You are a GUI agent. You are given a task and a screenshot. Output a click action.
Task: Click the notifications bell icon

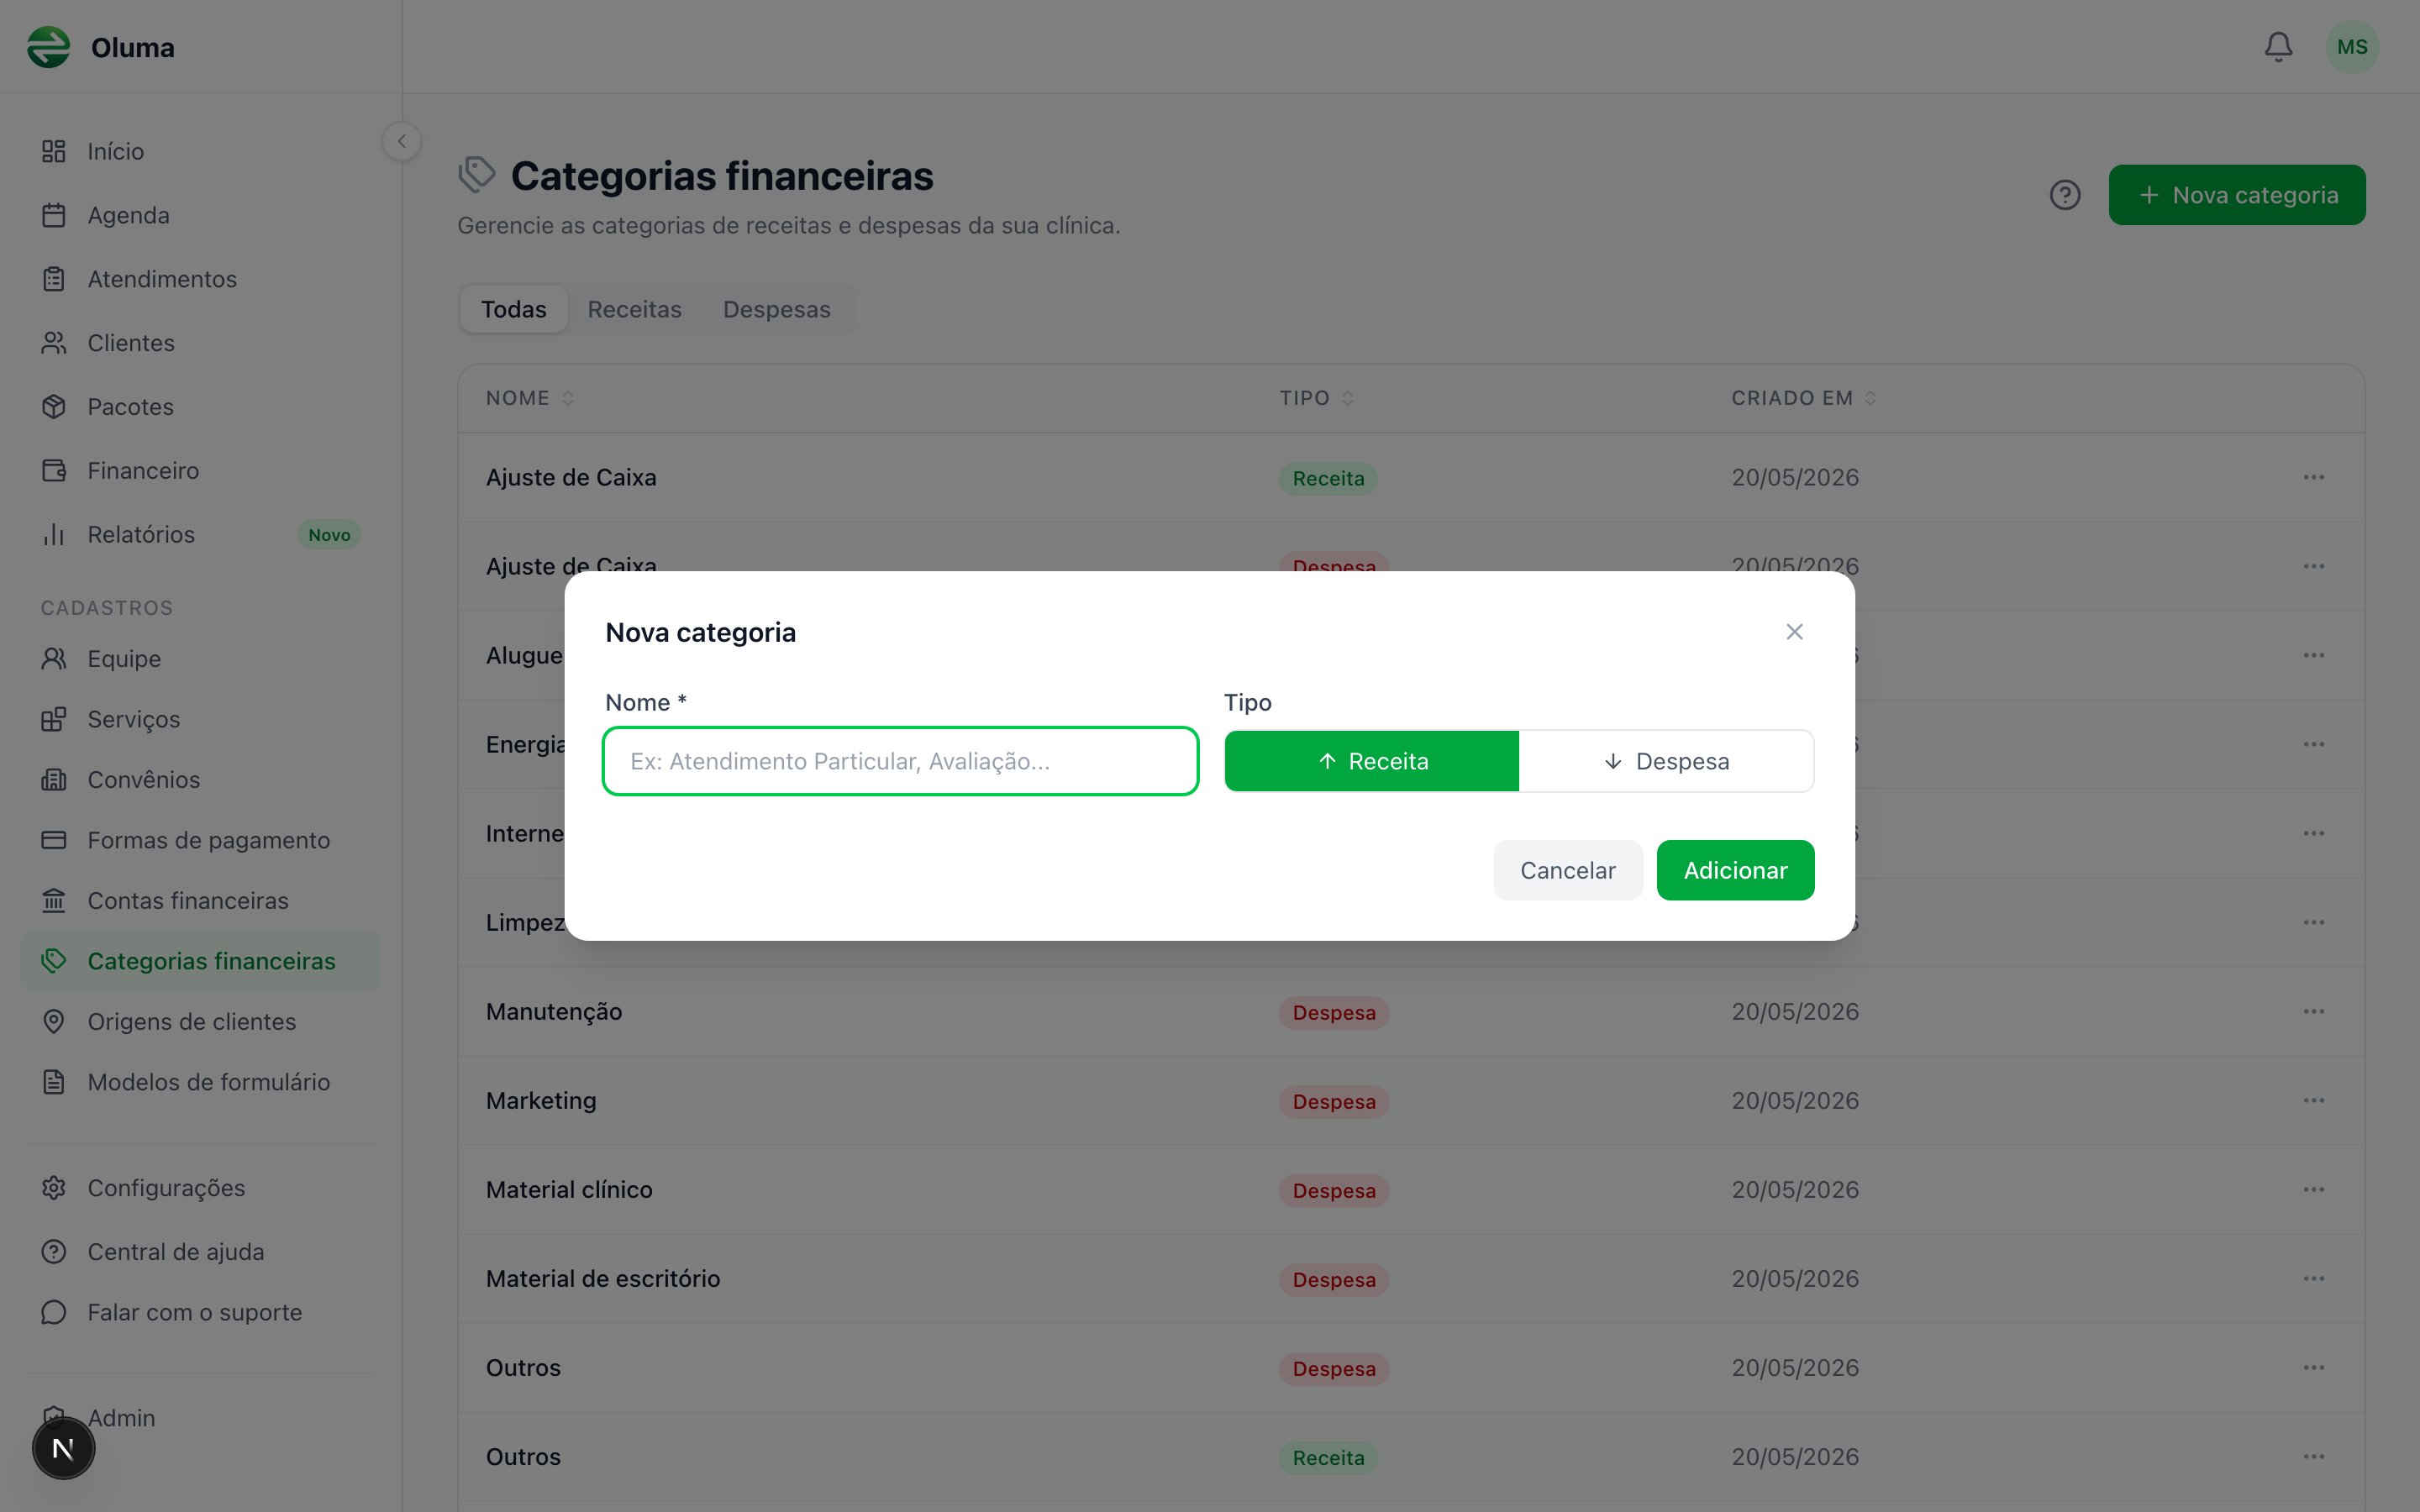(x=2278, y=47)
